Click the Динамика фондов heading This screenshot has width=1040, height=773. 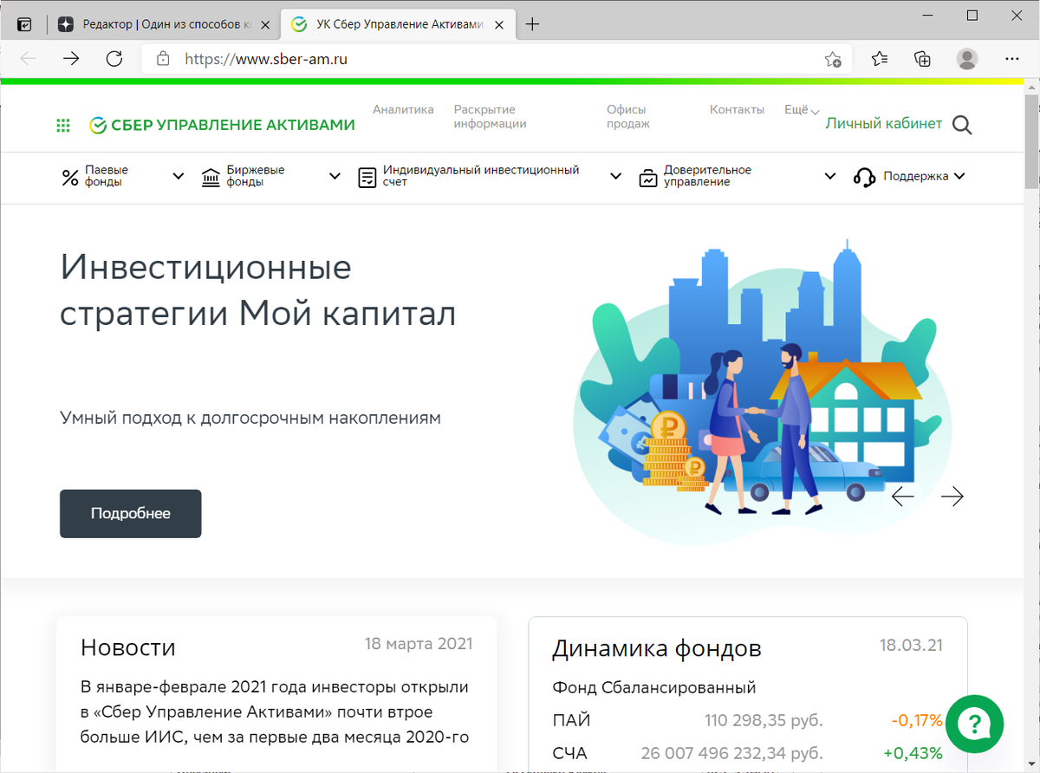657,648
